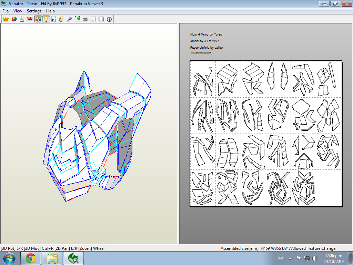Click the Pepakura app icon in title bar

pos(3,3)
